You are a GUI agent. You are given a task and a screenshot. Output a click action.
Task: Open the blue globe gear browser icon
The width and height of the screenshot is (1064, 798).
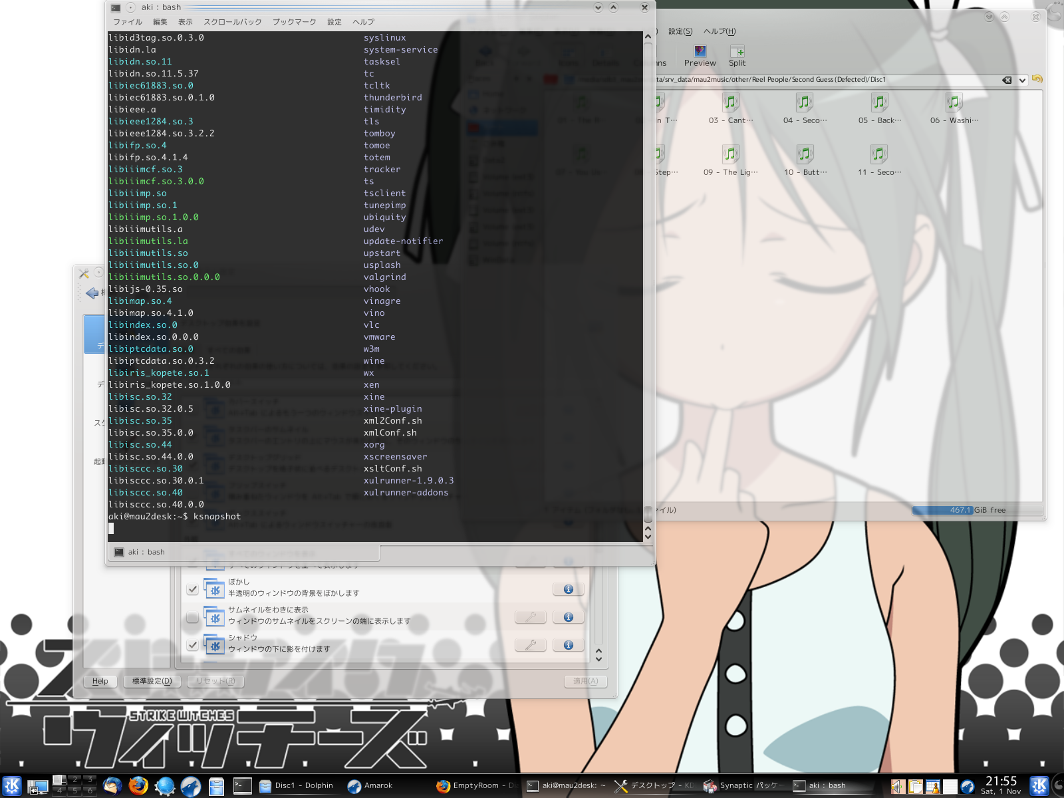tap(164, 786)
